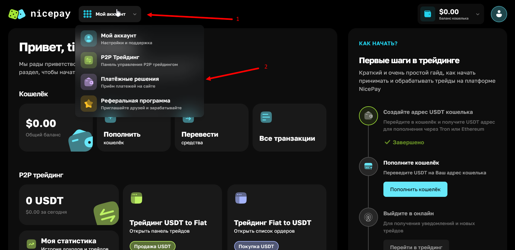Click the nicepay dice logo
The image size is (515, 250).
[17, 14]
